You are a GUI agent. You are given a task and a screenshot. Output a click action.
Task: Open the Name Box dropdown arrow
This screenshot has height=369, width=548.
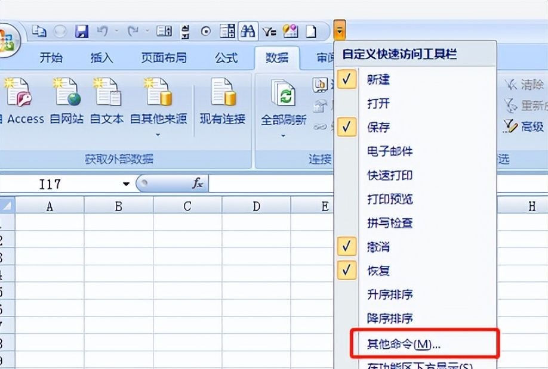coord(125,184)
